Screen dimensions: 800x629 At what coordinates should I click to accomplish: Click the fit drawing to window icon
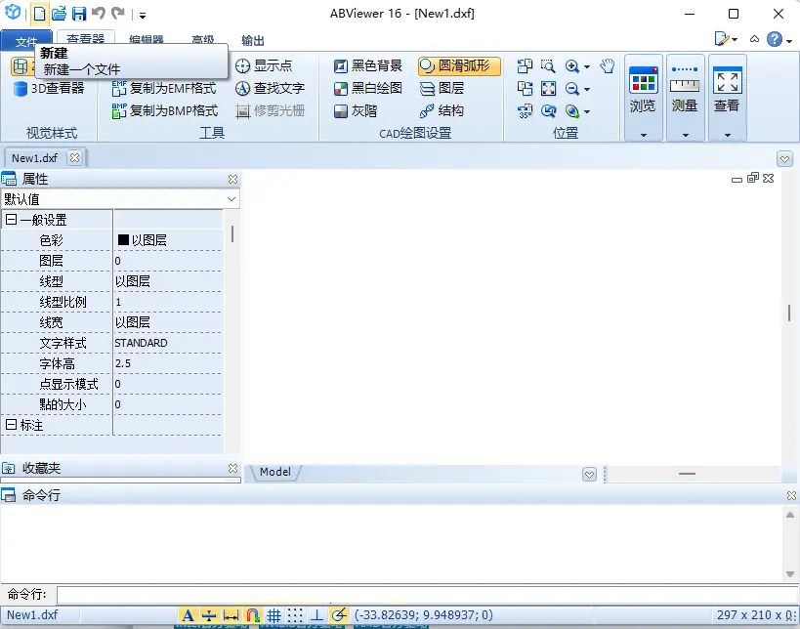click(548, 88)
